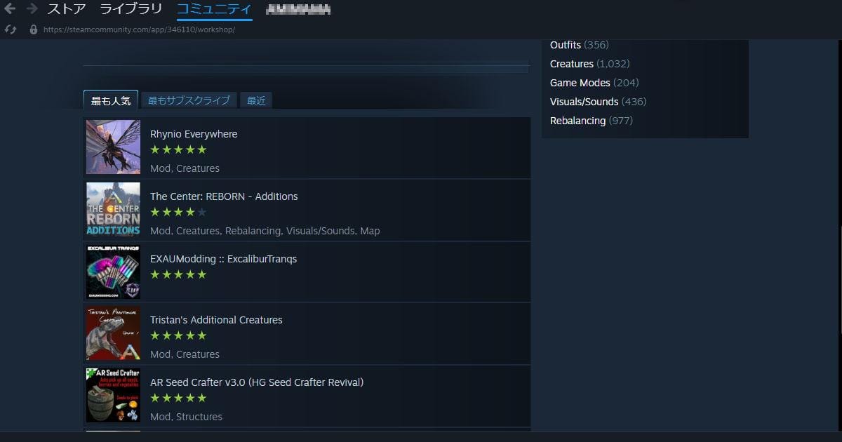Click the page reload icon
Screen dimensions: 842x442
pyautogui.click(x=10, y=29)
